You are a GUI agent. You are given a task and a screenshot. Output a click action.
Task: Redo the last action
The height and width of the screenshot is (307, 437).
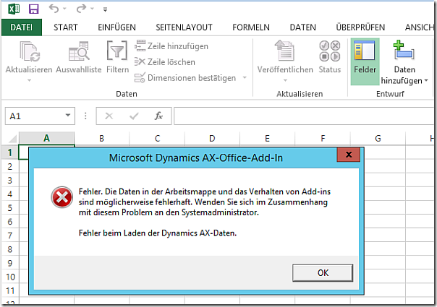pos(81,9)
